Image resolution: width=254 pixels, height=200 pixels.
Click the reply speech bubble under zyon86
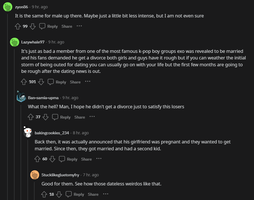[42, 26]
